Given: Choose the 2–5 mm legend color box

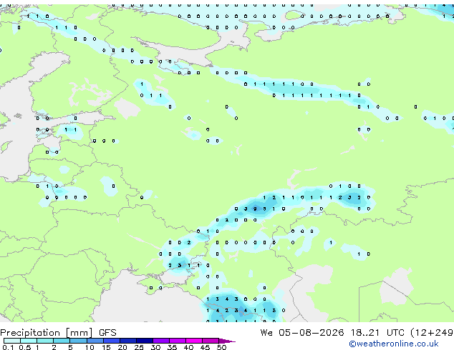Looking at the screenshot, I should point(62,341).
